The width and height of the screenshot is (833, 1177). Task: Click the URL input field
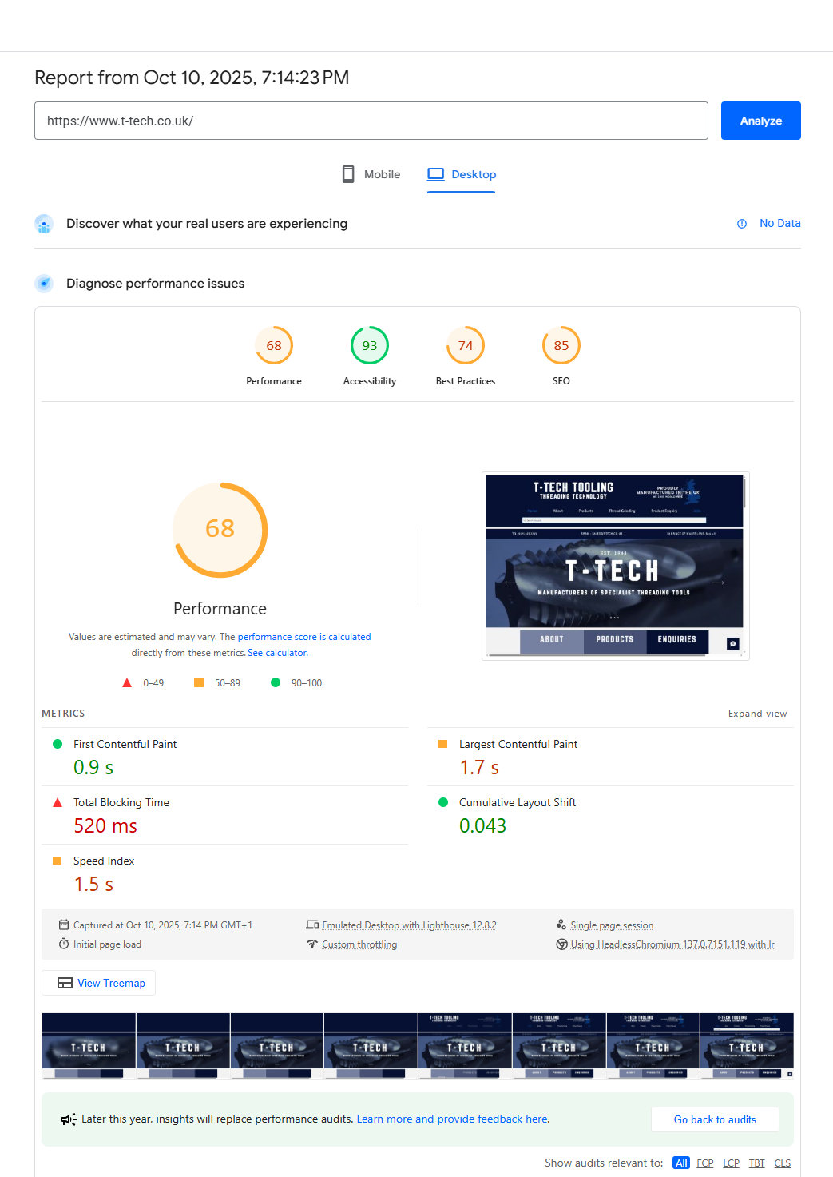tap(371, 121)
